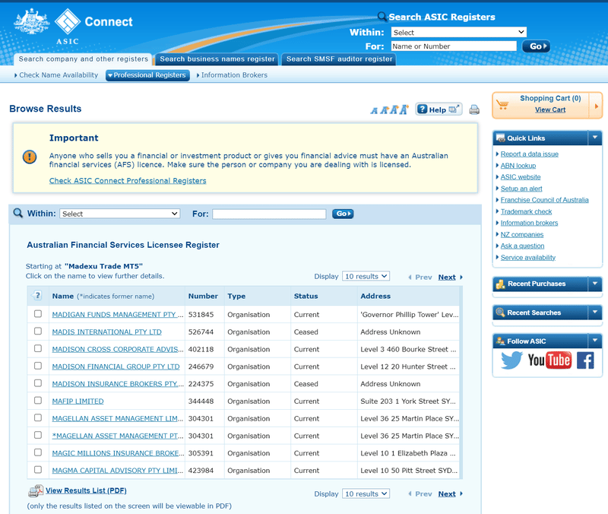The height and width of the screenshot is (514, 608).
Task: Click the results panel Go button
Action: point(343,214)
